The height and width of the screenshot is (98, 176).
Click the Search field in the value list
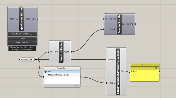click(x=62, y=68)
